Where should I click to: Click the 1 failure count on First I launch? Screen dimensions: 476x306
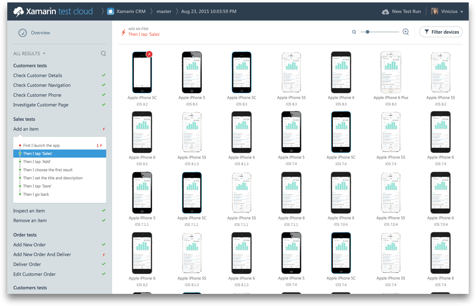[x=99, y=145]
